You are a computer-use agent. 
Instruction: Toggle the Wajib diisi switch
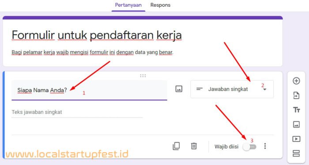tap(249, 147)
